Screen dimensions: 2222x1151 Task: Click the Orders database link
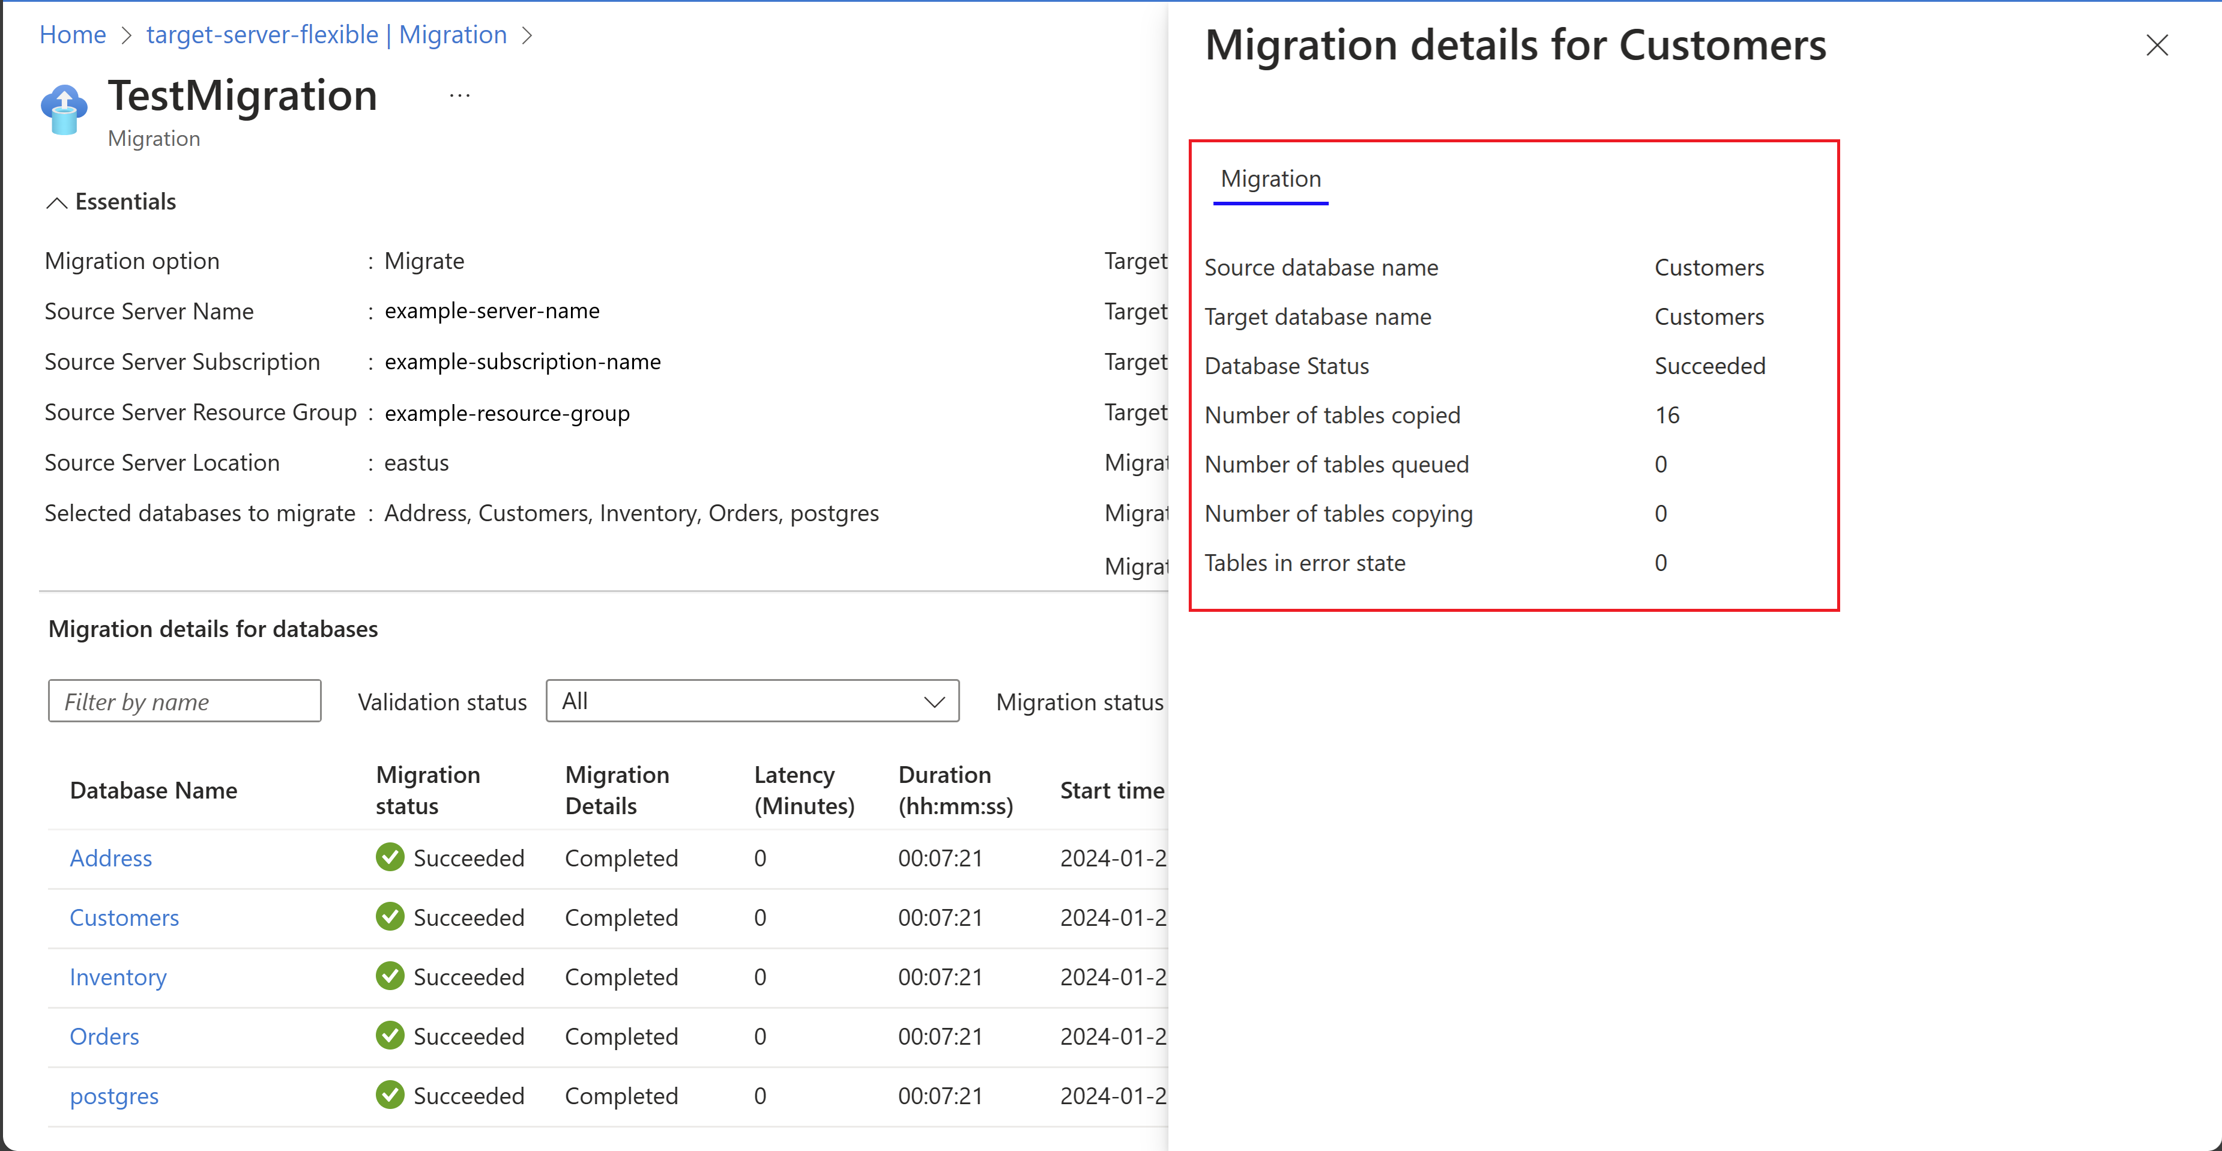tap(103, 1036)
